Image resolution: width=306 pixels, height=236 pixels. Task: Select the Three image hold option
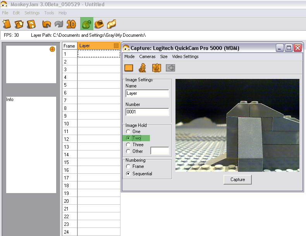click(x=129, y=145)
